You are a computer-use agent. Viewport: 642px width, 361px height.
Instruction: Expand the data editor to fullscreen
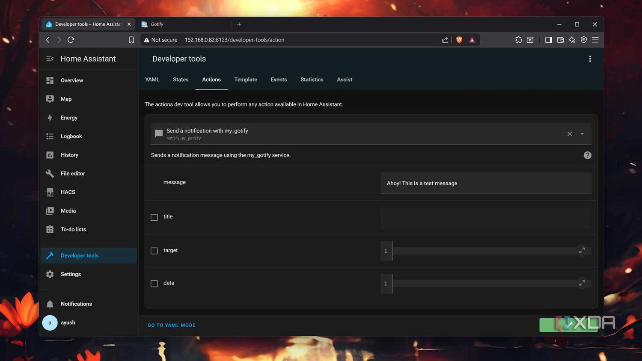point(582,283)
